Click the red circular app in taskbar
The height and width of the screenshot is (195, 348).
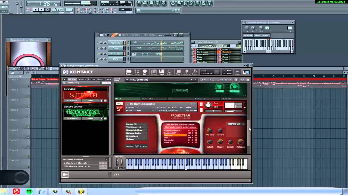tap(16, 191)
